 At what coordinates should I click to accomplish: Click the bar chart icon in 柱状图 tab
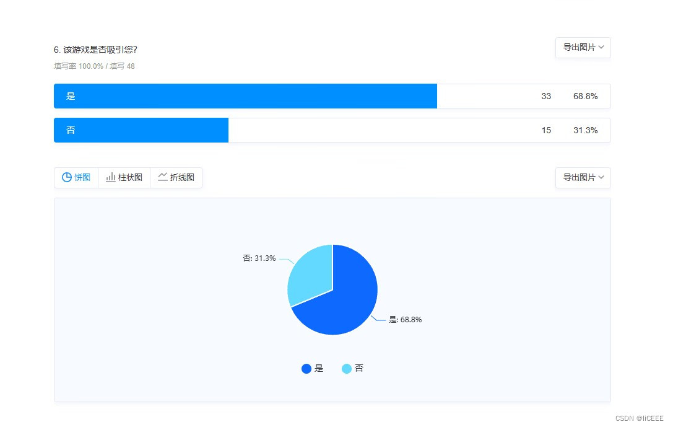111,177
